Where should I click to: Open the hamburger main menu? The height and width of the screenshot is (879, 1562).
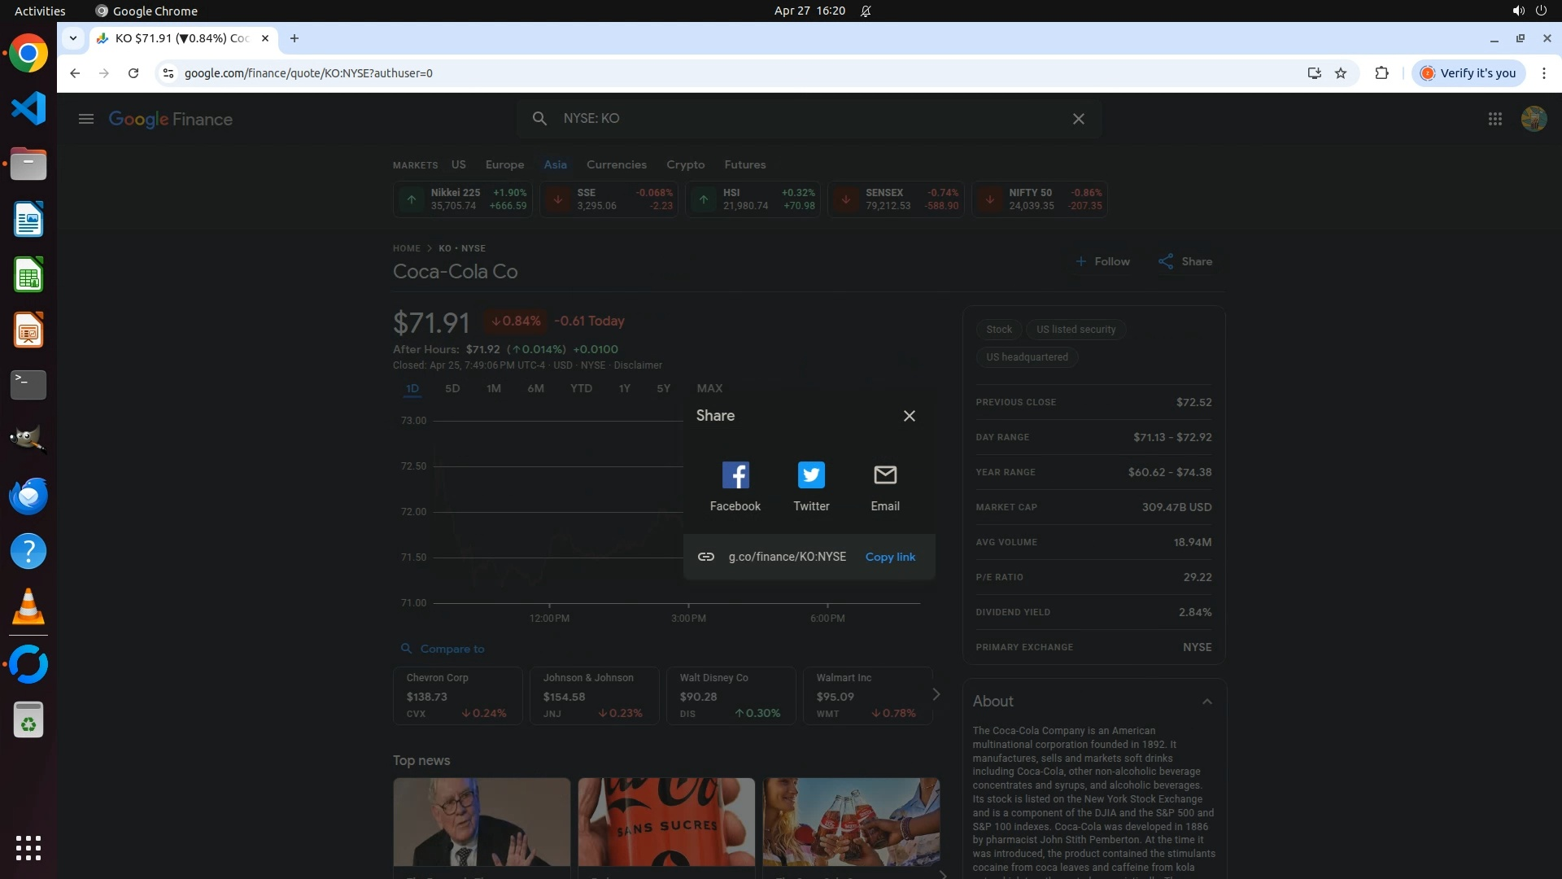coord(86,119)
